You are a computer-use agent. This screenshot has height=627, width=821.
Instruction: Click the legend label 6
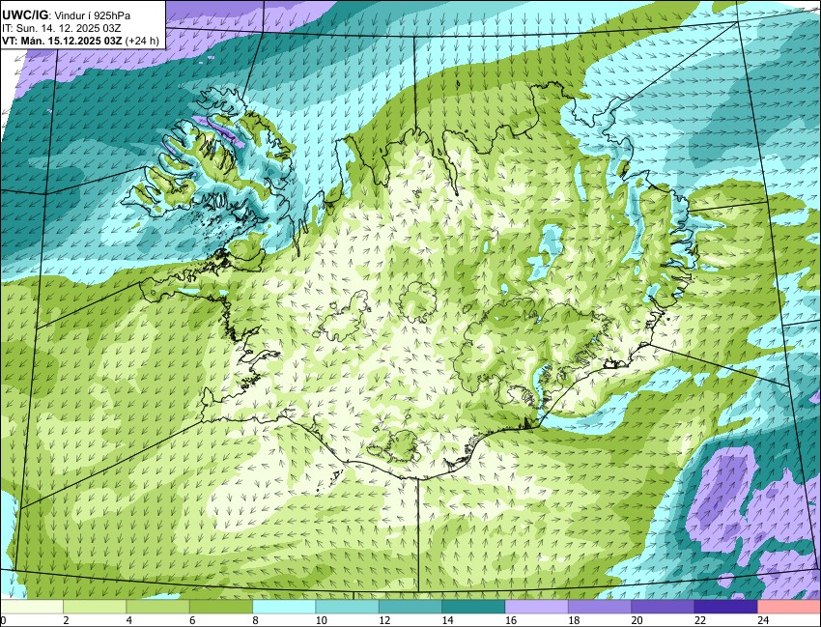[192, 620]
